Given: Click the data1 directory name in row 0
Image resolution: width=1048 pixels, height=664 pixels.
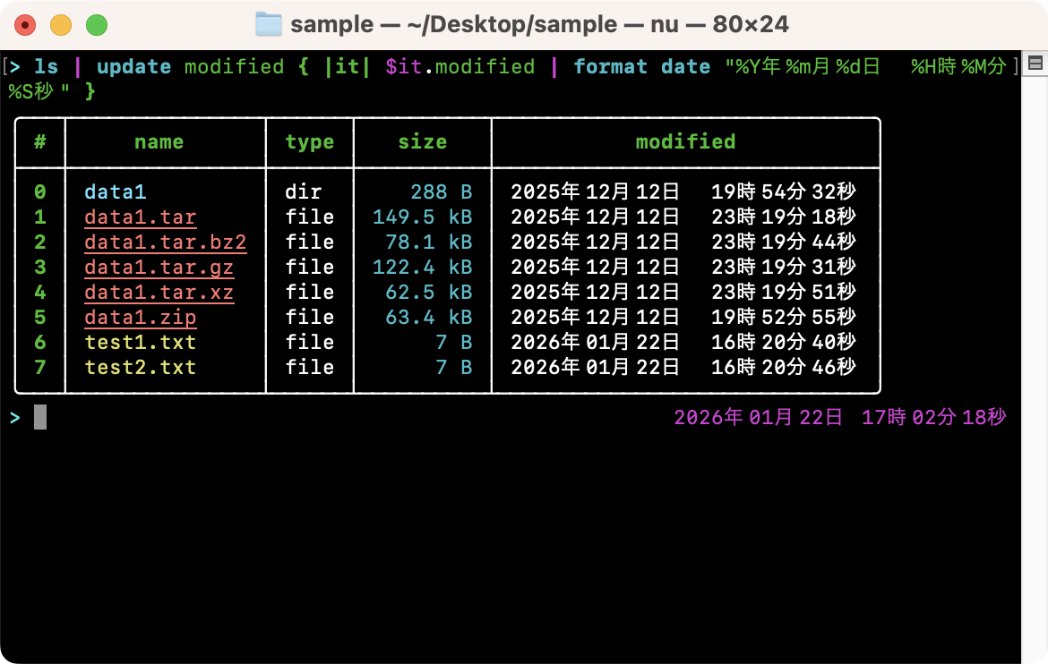Looking at the screenshot, I should click(115, 192).
